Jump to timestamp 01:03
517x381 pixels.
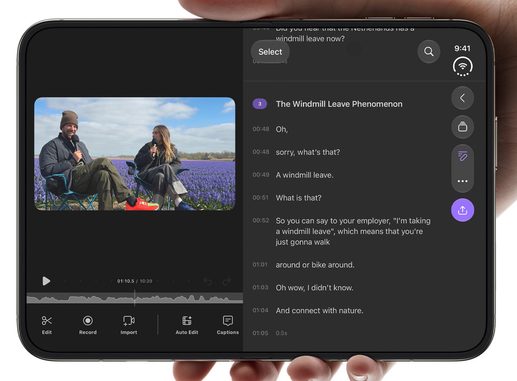260,287
